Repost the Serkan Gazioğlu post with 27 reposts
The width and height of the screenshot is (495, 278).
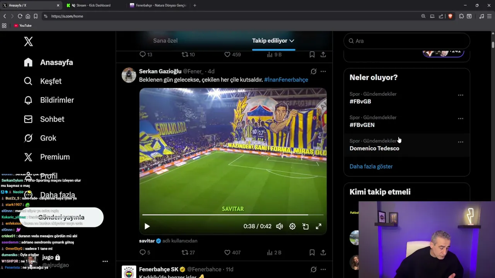(188, 253)
